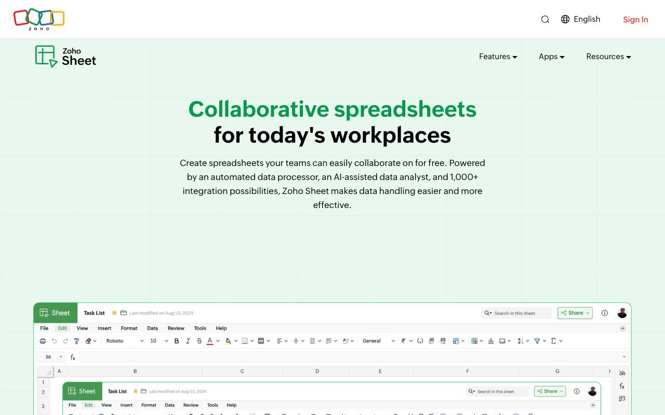Open site search via the magnifier icon
Viewport: 665px width, 415px height.
point(545,19)
